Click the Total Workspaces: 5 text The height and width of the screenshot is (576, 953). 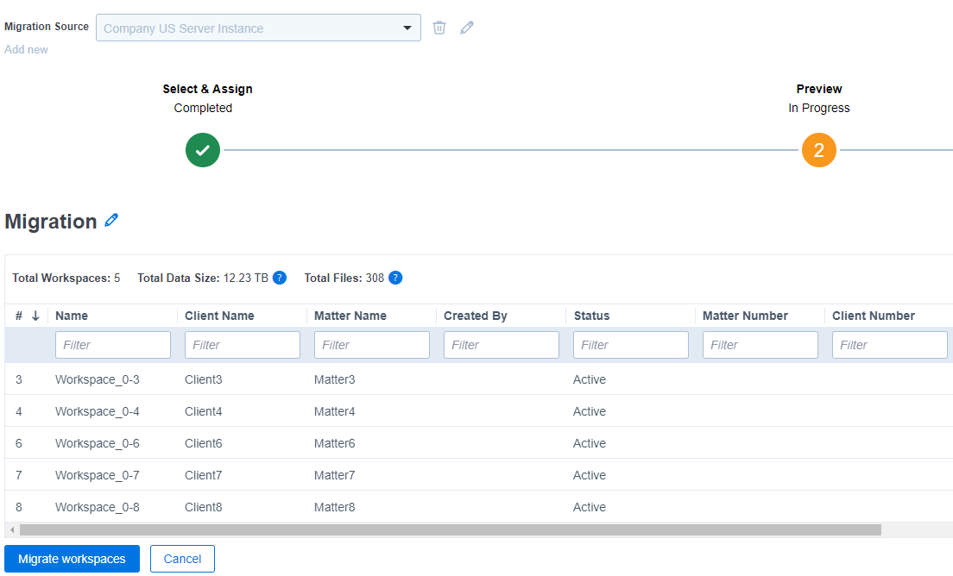66,278
